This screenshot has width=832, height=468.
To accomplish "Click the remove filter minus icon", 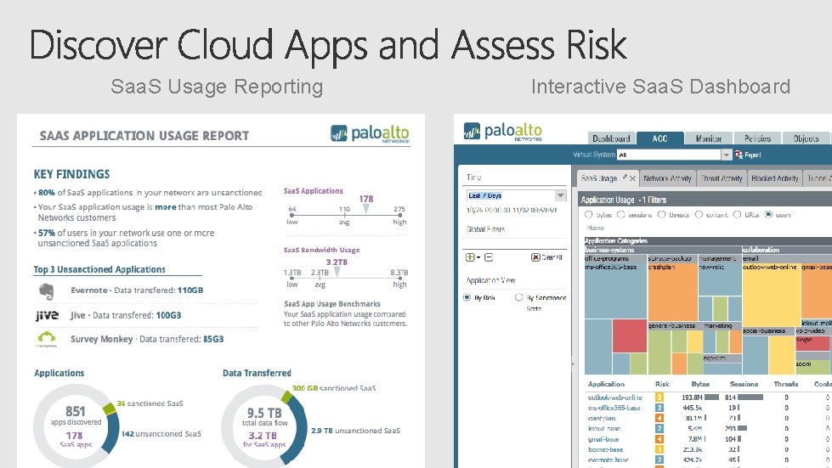I will click(x=489, y=257).
